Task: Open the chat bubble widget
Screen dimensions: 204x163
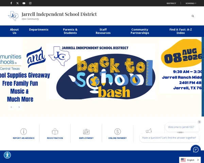Action: [196, 149]
